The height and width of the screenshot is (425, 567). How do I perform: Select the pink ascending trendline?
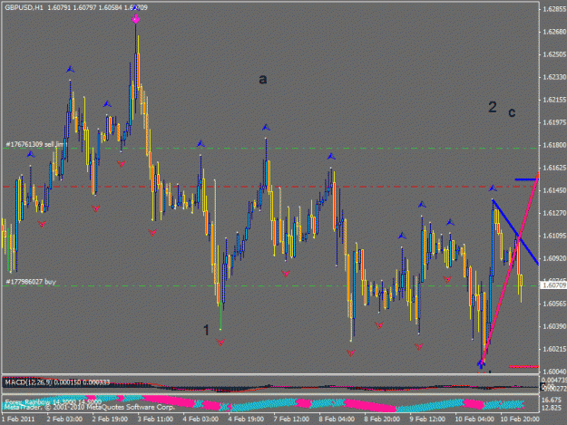click(x=510, y=268)
